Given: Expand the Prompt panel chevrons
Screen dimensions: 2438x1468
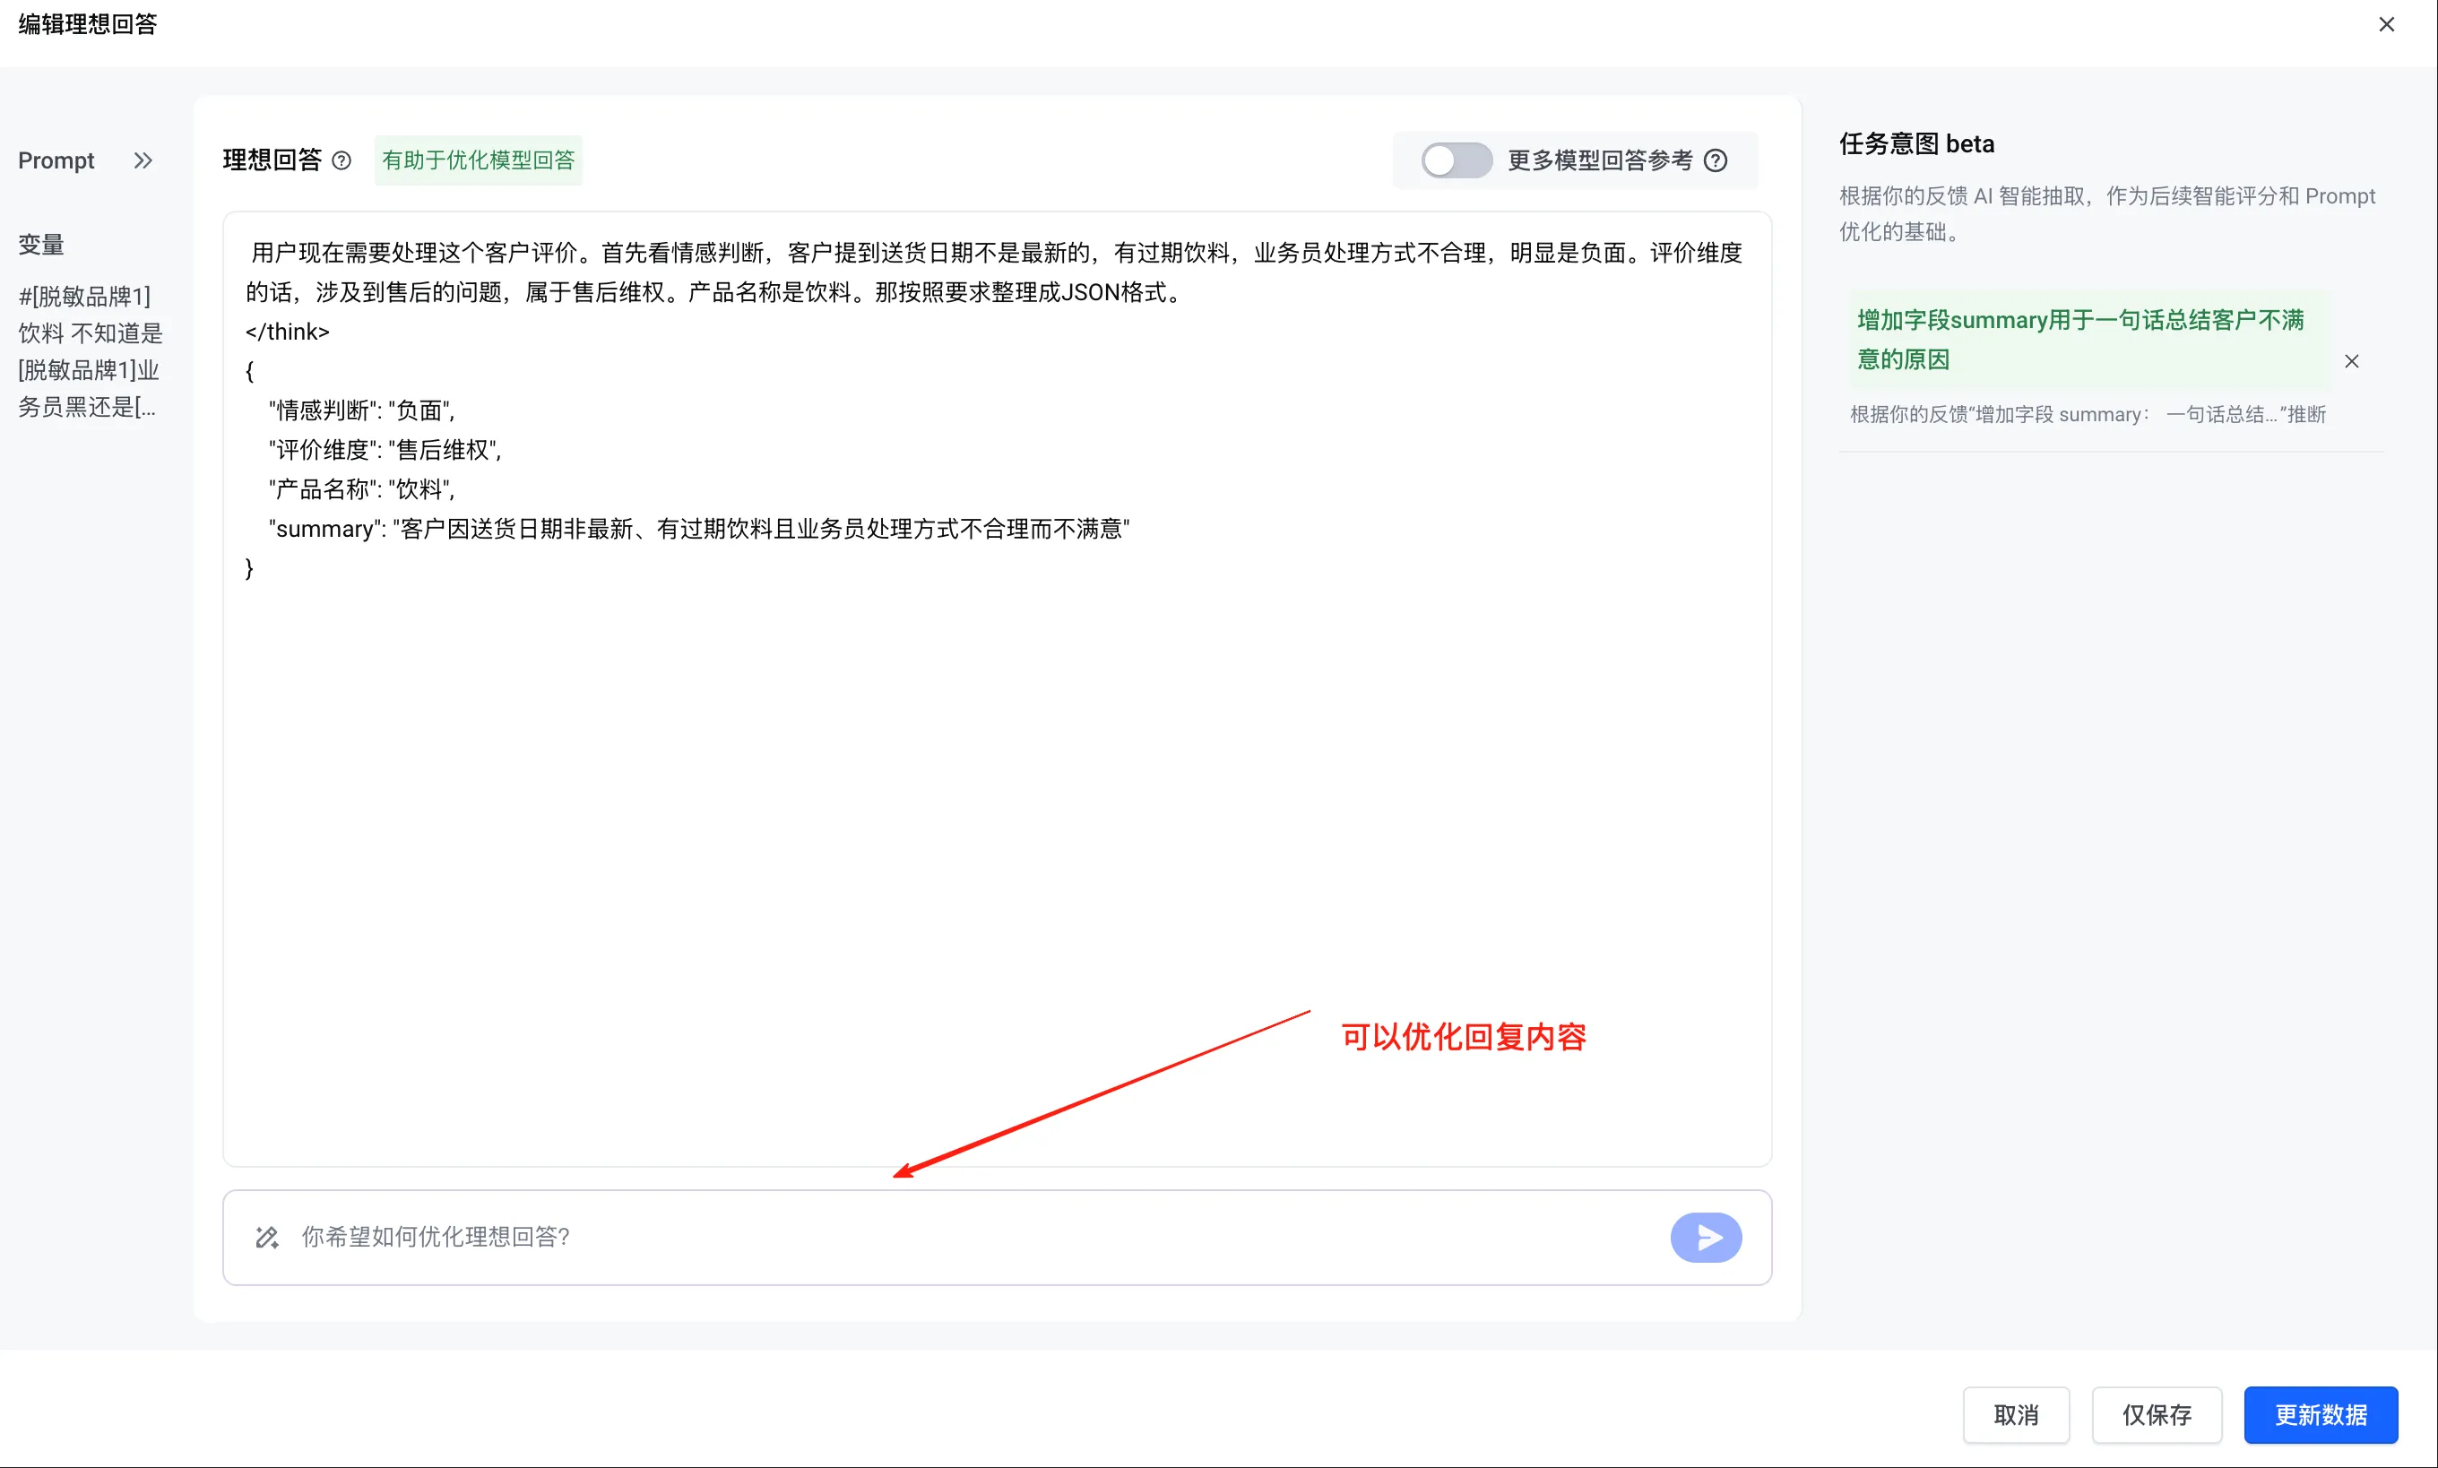Looking at the screenshot, I should pos(143,160).
